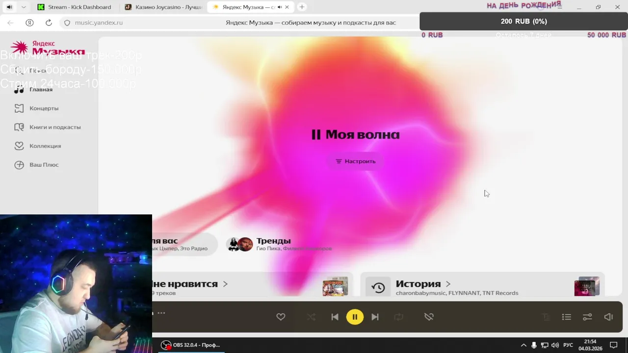Open the taskbar clock showing 21:54
This screenshot has height=353, width=628.
click(590, 345)
